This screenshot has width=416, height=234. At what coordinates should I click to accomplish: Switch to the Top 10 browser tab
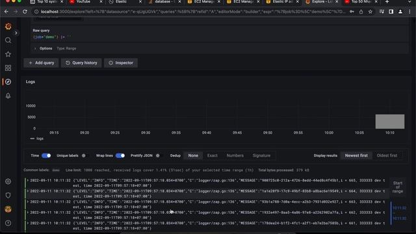point(47,1)
